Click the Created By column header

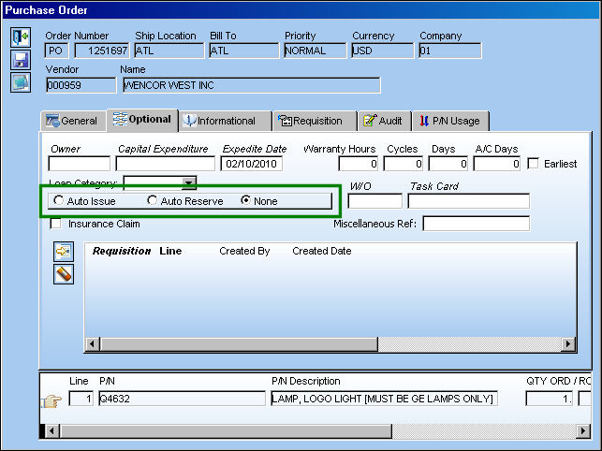(x=244, y=251)
